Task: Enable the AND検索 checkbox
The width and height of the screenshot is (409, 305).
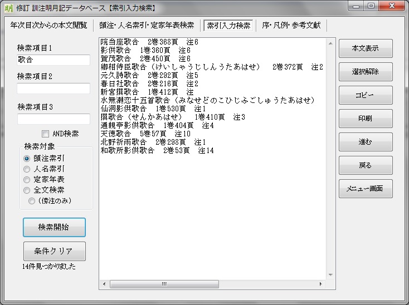Action: 45,134
